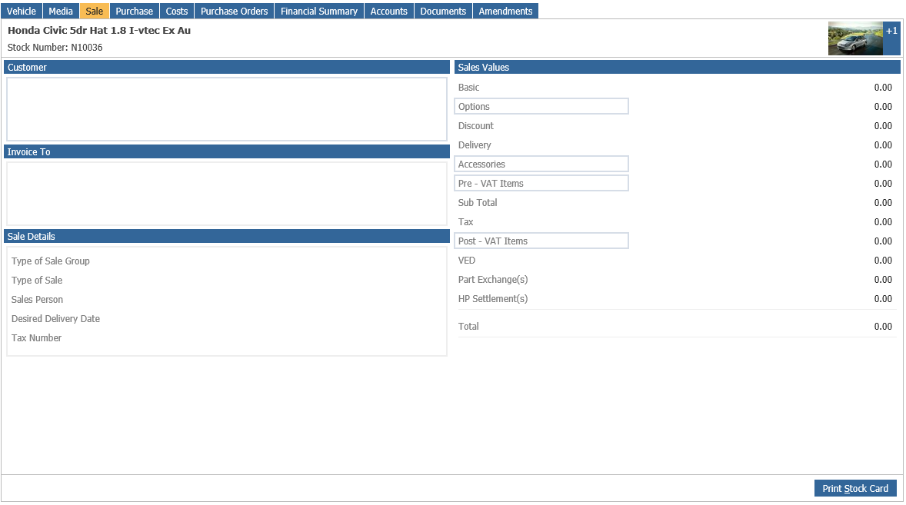Click the Basic amount 0.00

coord(883,87)
